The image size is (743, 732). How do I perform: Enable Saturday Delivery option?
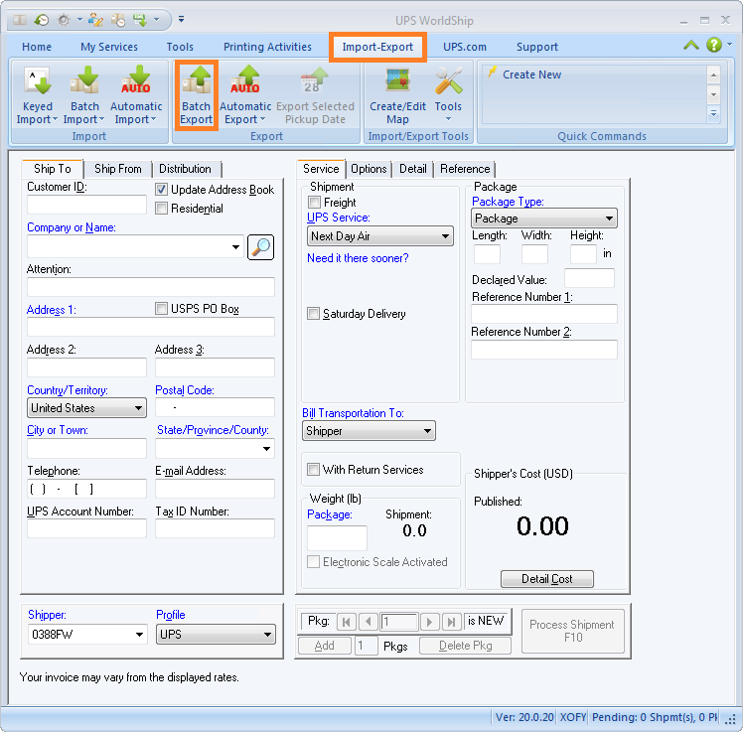click(313, 314)
